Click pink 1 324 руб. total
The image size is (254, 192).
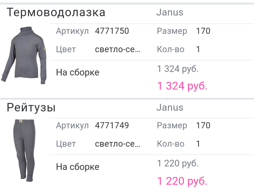pyautogui.click(x=182, y=86)
